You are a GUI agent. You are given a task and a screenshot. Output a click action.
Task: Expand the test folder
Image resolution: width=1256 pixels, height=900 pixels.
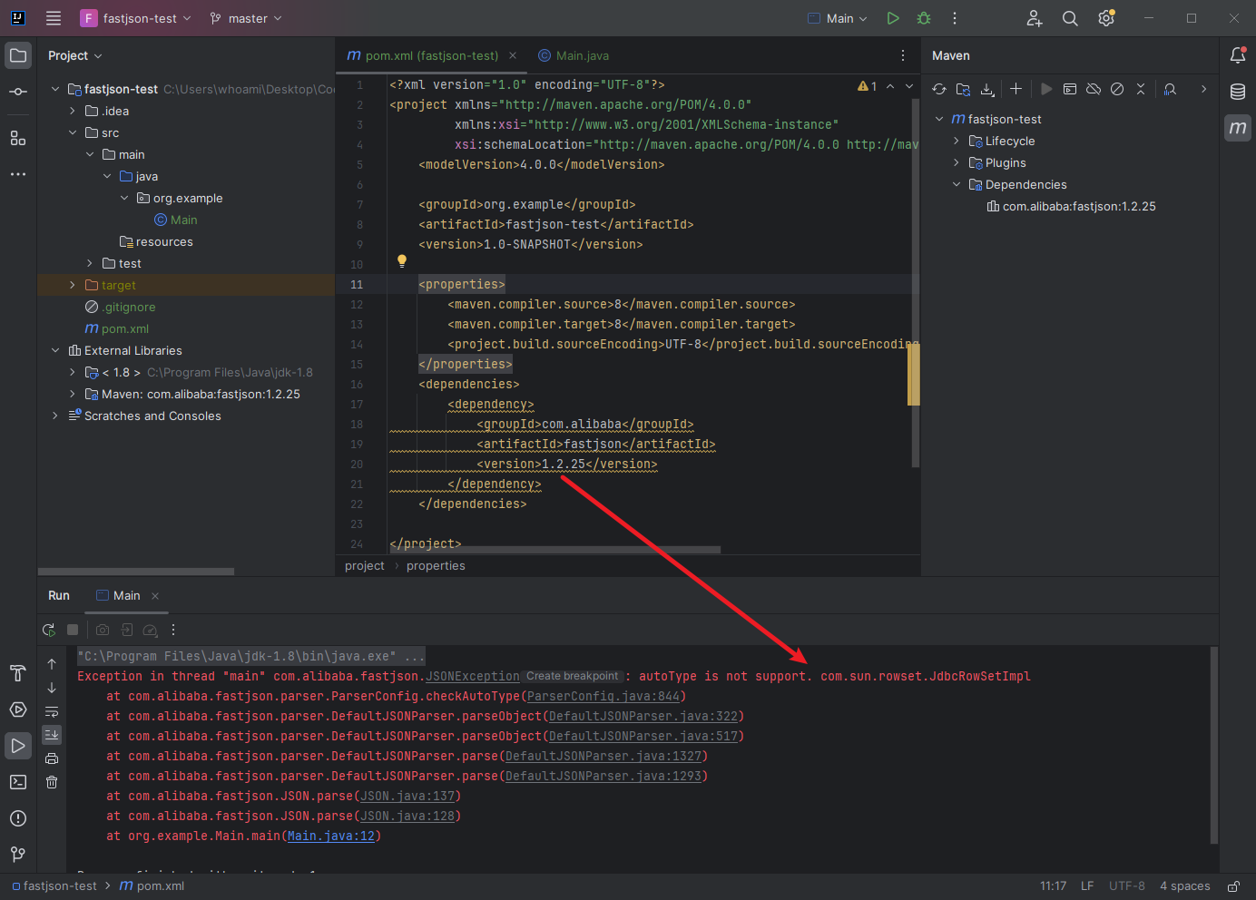[x=90, y=263]
